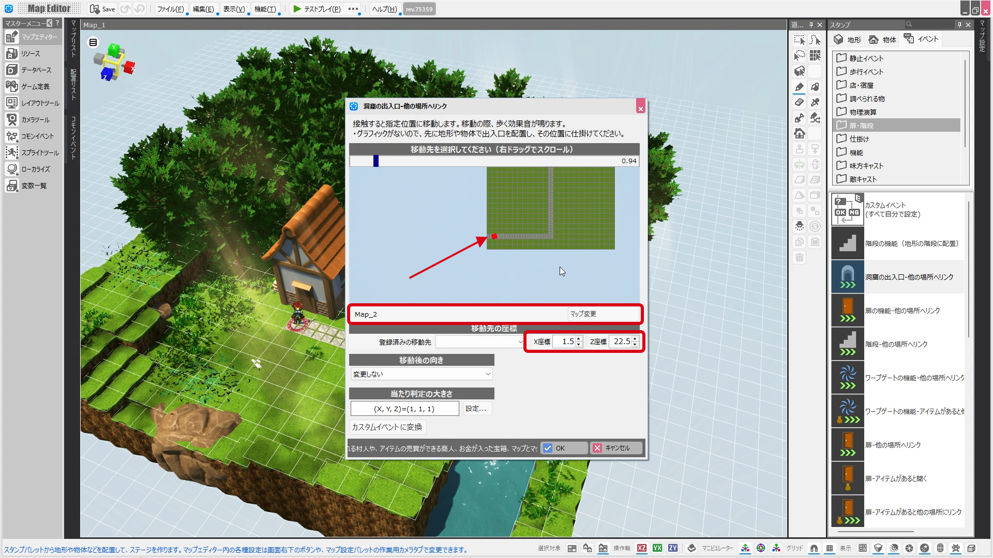Choose the grid multi-select tool

click(x=815, y=55)
